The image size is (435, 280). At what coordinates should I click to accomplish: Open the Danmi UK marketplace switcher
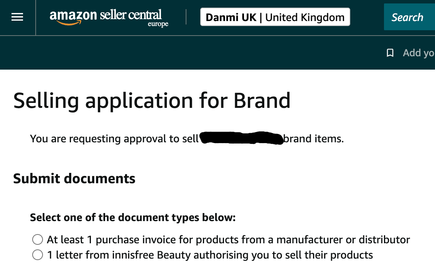tap(275, 17)
